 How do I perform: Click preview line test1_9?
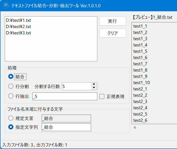pyautogui.click(x=140, y=76)
